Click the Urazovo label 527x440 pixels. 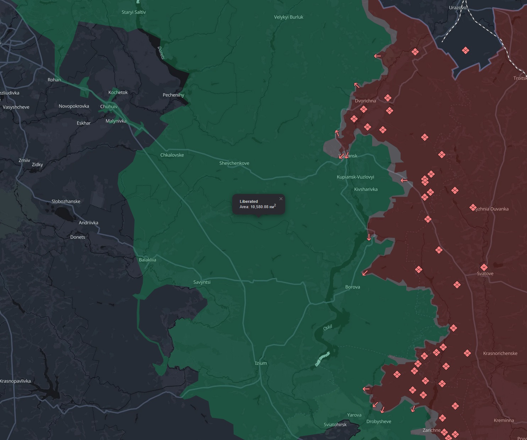point(458,7)
